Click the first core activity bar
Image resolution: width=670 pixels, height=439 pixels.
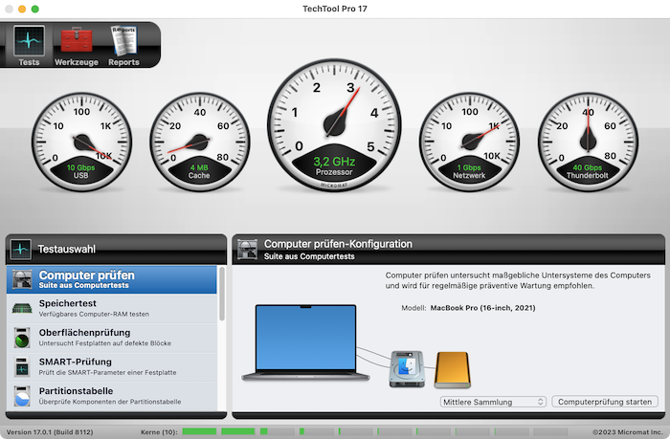tap(199, 431)
